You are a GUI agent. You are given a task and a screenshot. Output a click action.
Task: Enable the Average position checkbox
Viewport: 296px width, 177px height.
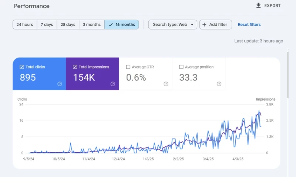[x=181, y=67]
